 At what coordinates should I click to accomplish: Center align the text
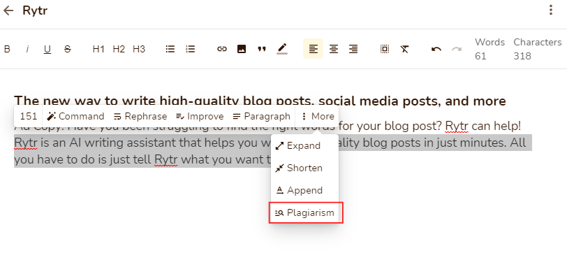click(333, 49)
